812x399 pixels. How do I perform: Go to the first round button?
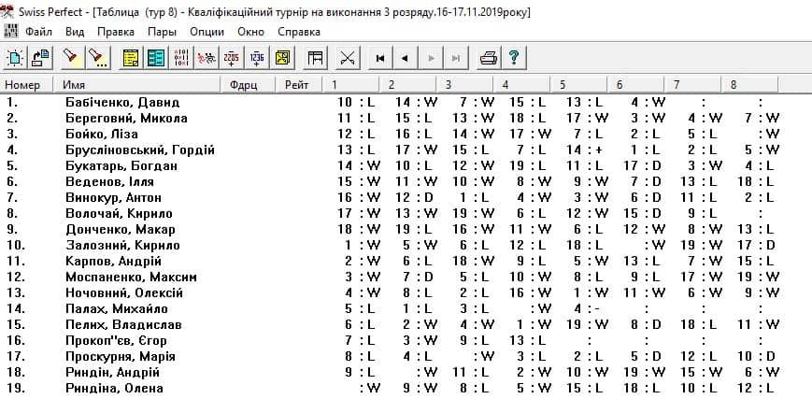(380, 58)
